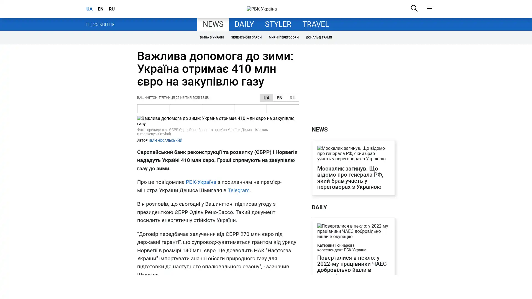Image resolution: width=532 pixels, height=299 pixels.
Task: Select the UA article language toggle
Action: [x=266, y=98]
